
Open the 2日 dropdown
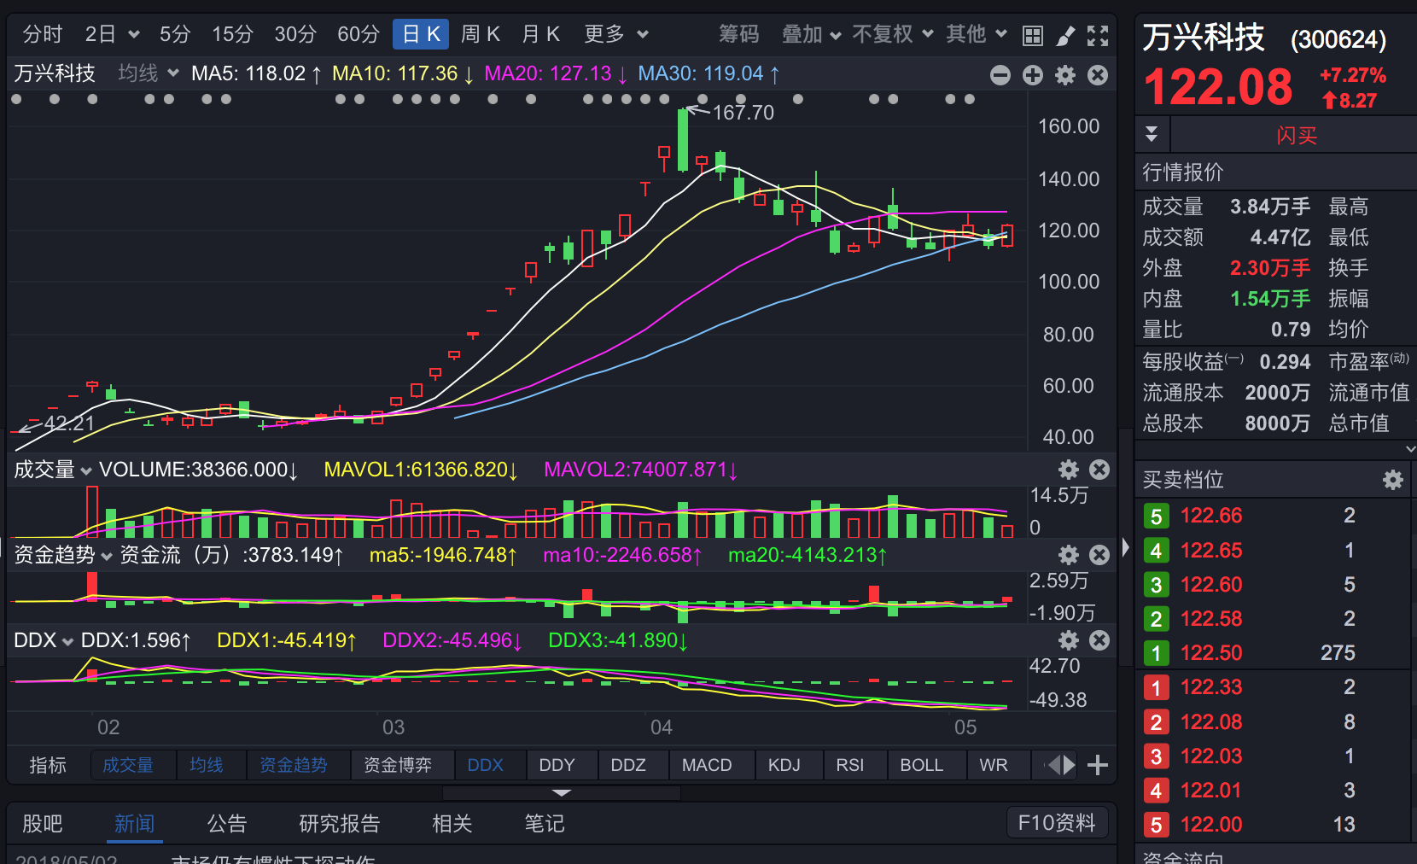click(x=112, y=34)
